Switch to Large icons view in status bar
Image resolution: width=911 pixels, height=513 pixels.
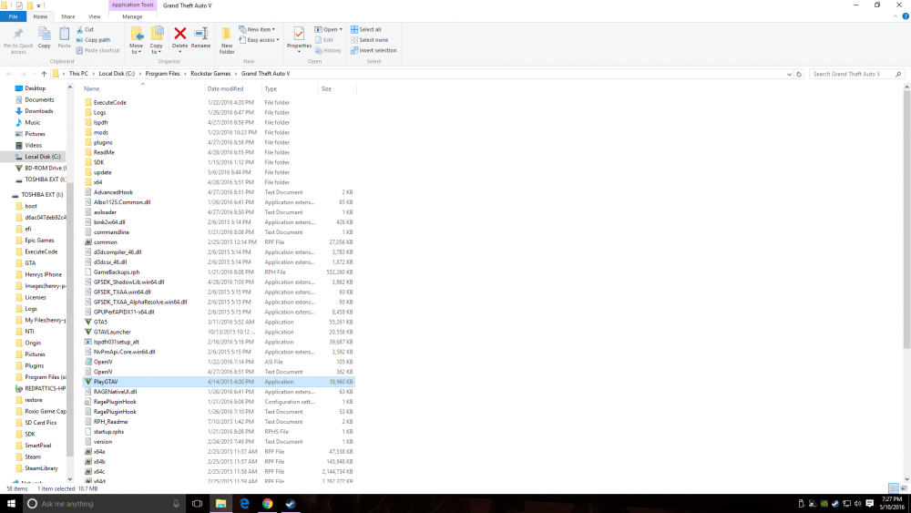[904, 488]
